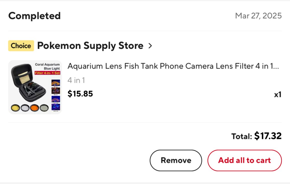This screenshot has width=290, height=184.
Task: Click the green-gray filter lens at the right
Action: [44, 108]
